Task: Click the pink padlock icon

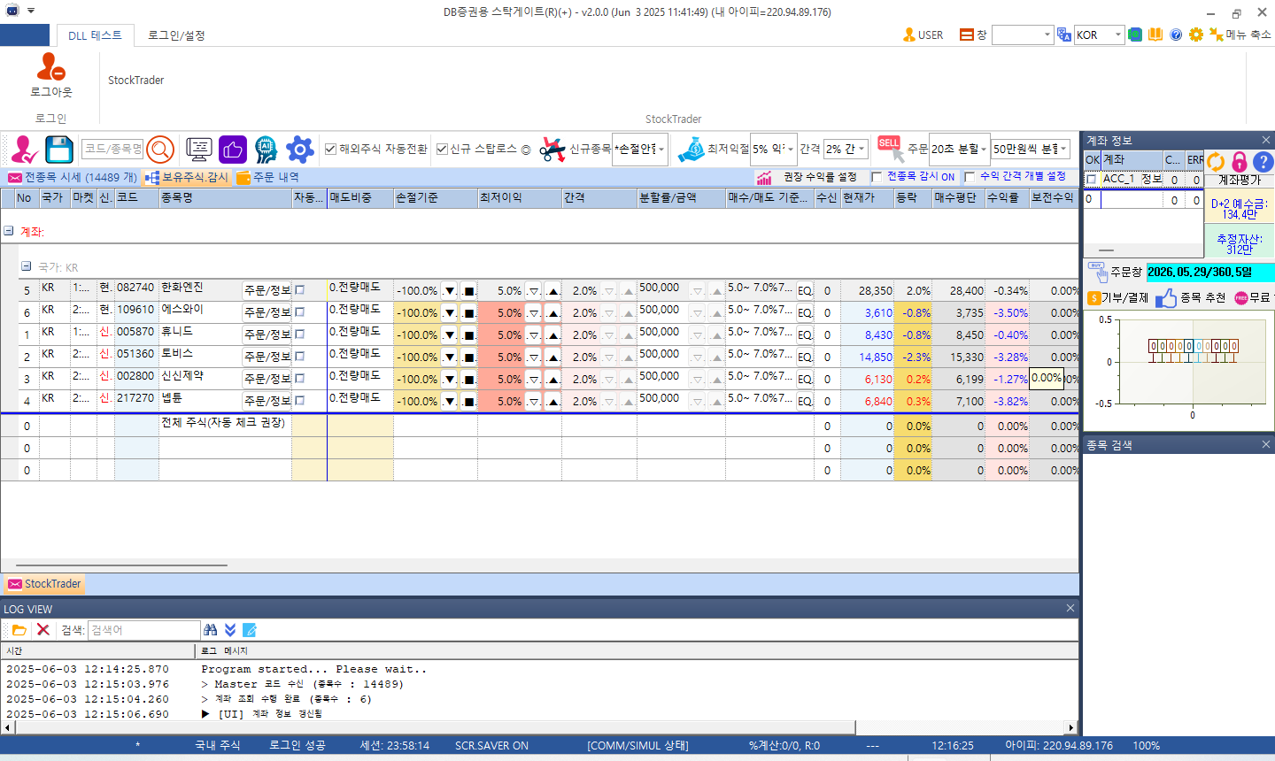Action: (1240, 162)
